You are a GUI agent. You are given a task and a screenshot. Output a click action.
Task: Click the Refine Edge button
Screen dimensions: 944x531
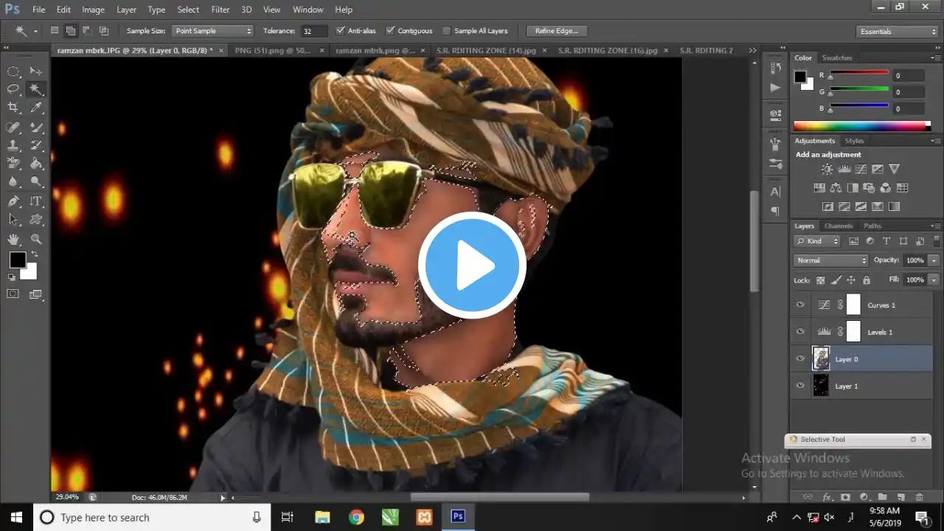click(x=557, y=31)
